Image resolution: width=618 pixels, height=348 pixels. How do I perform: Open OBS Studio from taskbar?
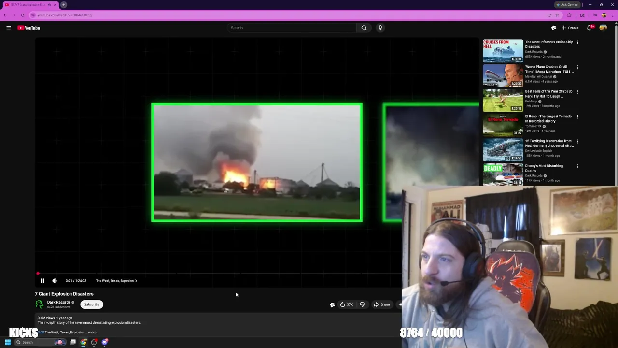(x=94, y=343)
